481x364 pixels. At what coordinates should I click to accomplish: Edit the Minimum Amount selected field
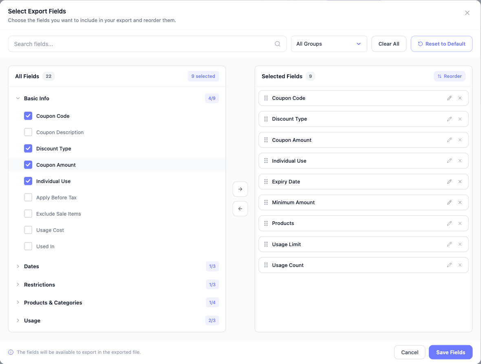point(449,203)
